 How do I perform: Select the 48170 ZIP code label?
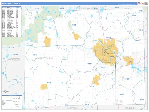pyautogui.click(x=141, y=30)
